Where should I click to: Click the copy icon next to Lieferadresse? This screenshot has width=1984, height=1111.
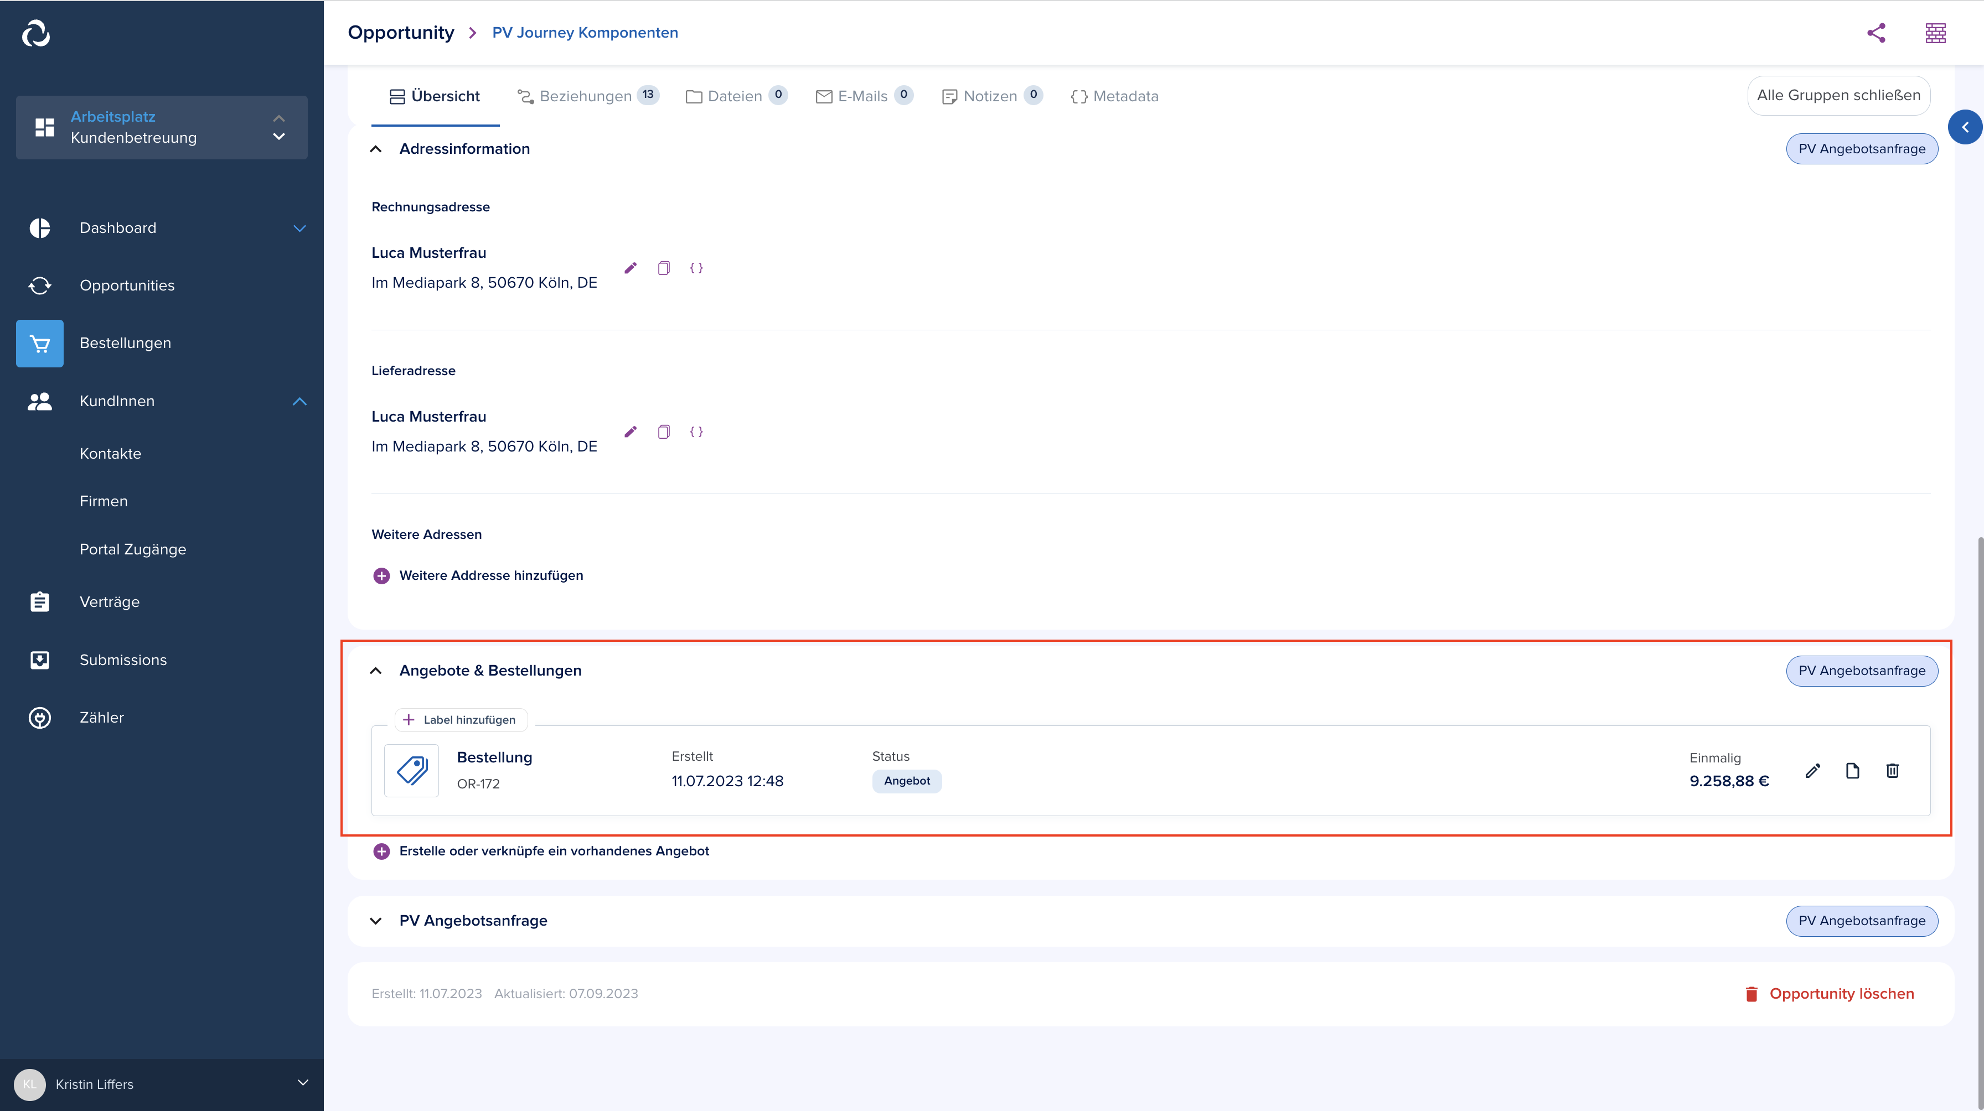click(x=664, y=432)
